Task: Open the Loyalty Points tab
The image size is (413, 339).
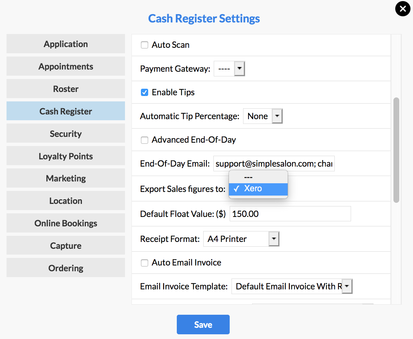Action: click(66, 156)
